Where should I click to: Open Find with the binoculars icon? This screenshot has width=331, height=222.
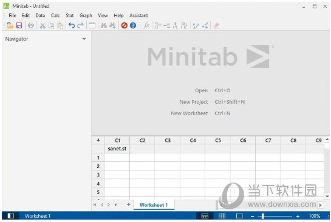tap(104, 25)
